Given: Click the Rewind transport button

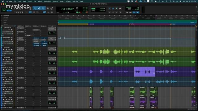Looking at the screenshot, I should click(113, 12).
